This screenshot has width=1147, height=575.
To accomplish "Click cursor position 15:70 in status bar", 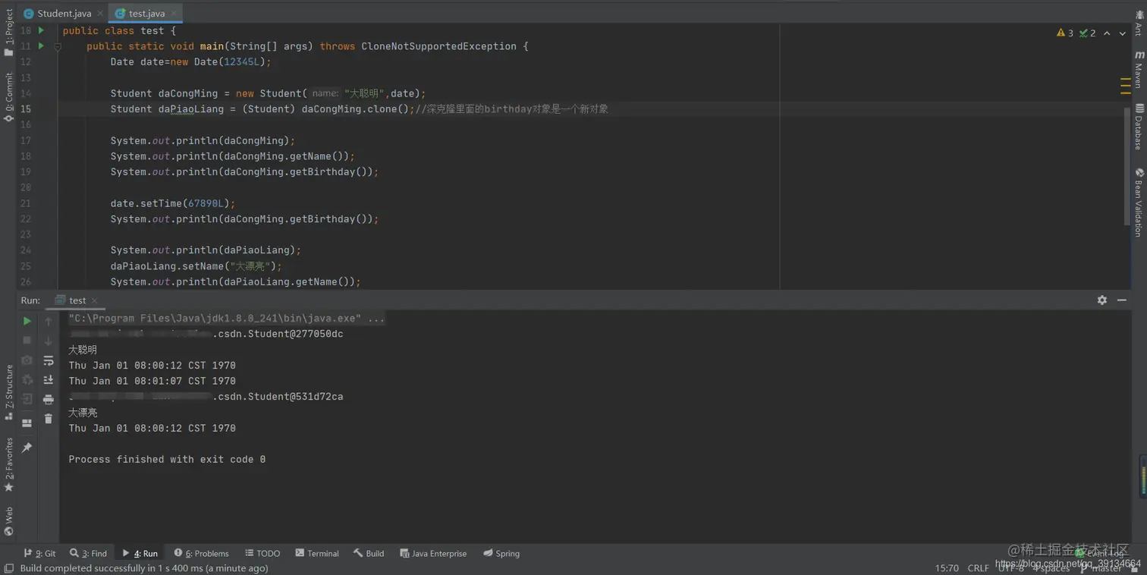I will coord(947,568).
